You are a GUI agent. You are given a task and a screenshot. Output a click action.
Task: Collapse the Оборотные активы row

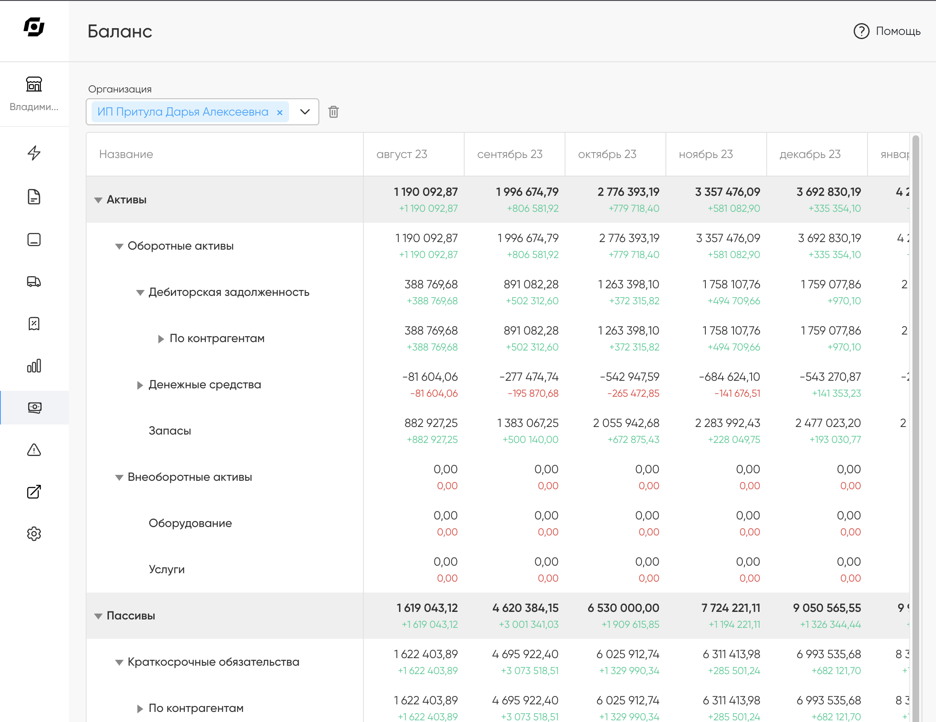pyautogui.click(x=119, y=247)
